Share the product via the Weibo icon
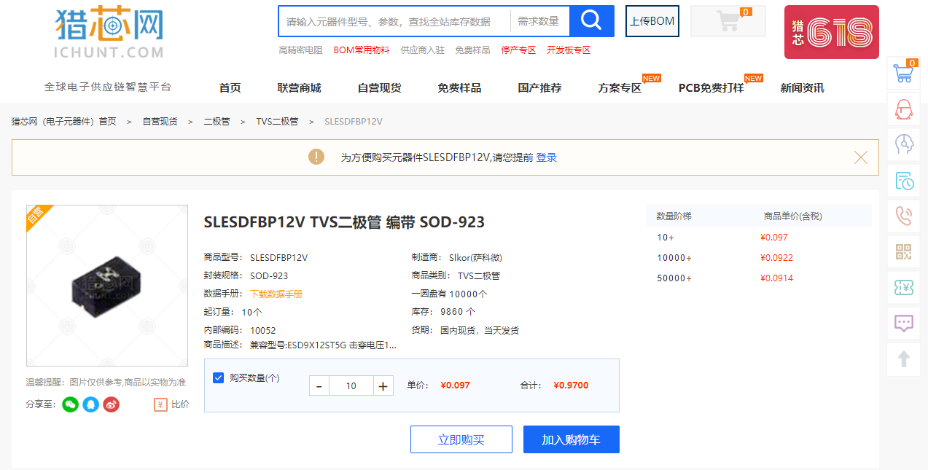Image resolution: width=928 pixels, height=470 pixels. (111, 404)
